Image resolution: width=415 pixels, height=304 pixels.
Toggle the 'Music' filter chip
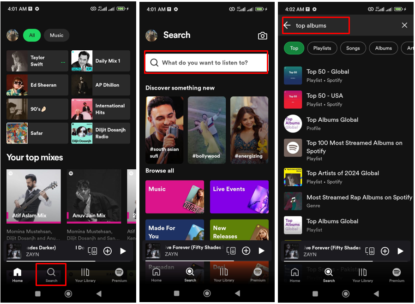(x=56, y=35)
